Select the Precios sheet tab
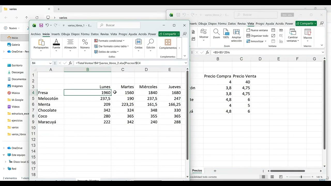 [x=197, y=171]
